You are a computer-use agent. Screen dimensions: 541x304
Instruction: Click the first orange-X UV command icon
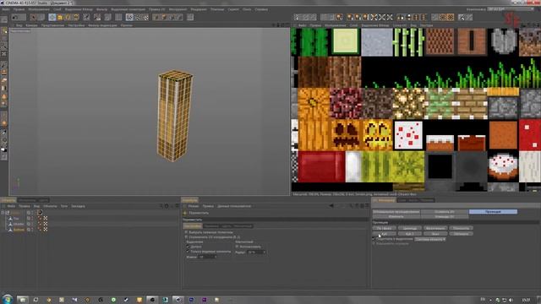374,17
